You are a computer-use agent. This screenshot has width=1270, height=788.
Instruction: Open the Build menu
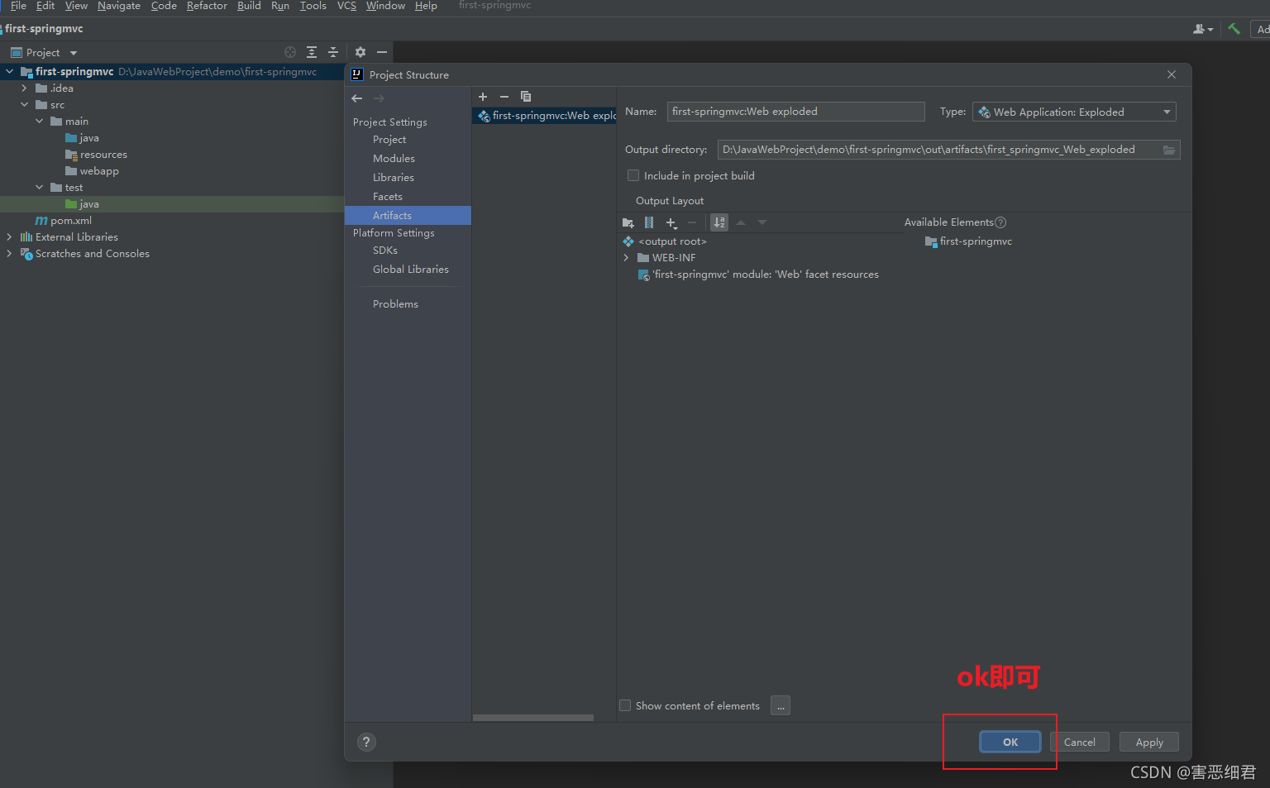click(249, 6)
